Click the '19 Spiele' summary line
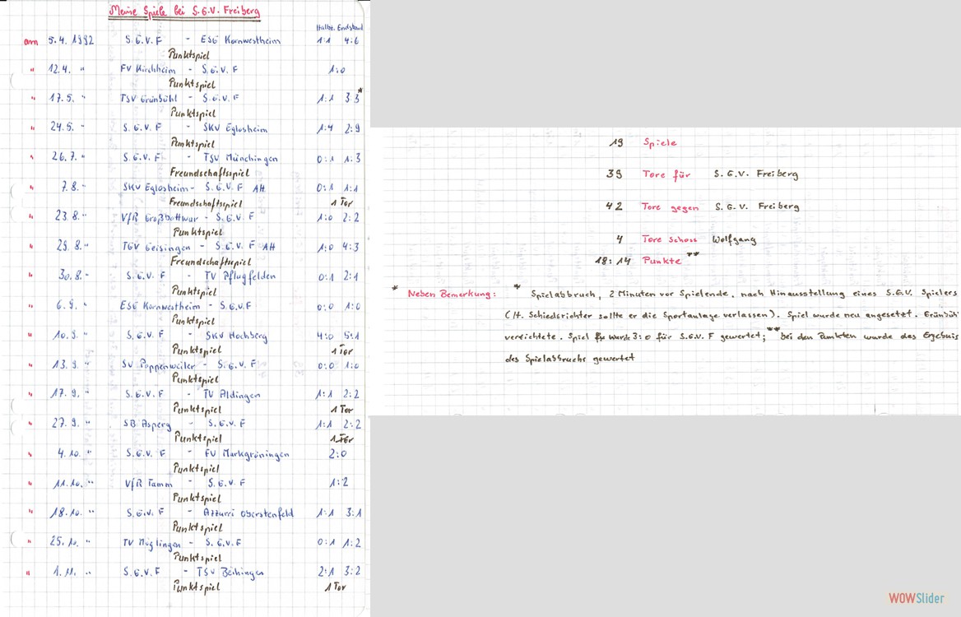The image size is (961, 617). click(643, 143)
